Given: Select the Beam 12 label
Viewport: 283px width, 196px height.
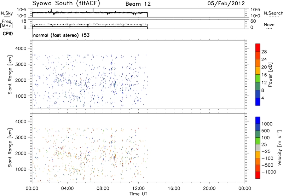Looking at the screenshot, I should 138,4.
